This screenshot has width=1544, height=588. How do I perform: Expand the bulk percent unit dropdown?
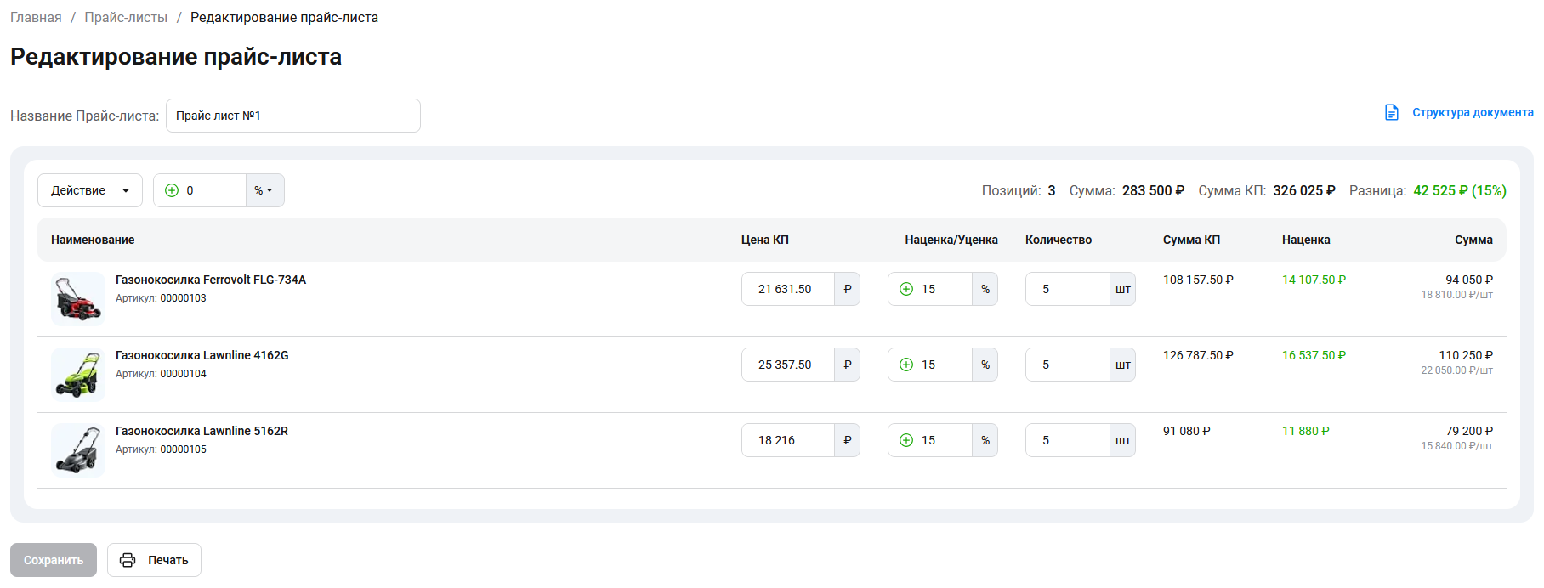click(x=264, y=190)
